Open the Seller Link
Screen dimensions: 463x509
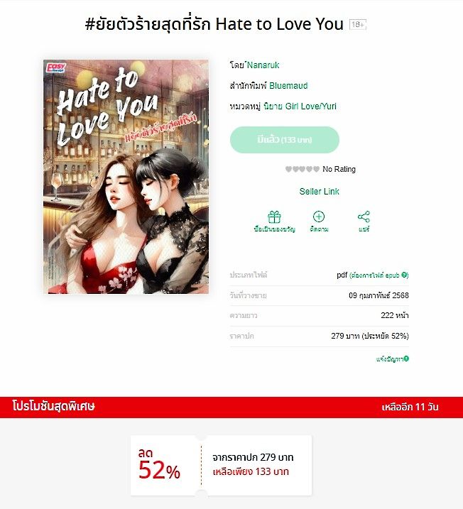(x=319, y=192)
